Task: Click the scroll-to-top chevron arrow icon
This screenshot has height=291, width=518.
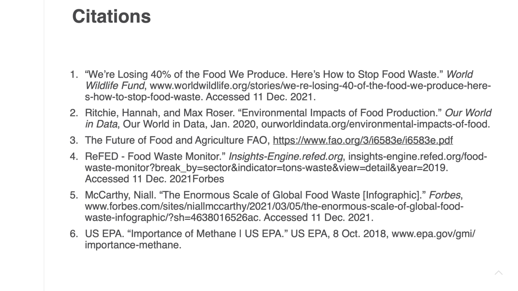Action: click(x=499, y=273)
